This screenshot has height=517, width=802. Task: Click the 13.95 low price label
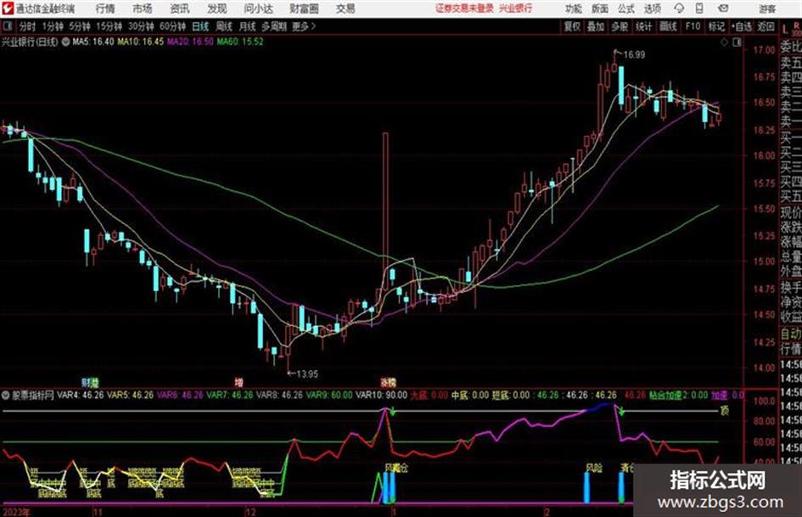[x=307, y=374]
